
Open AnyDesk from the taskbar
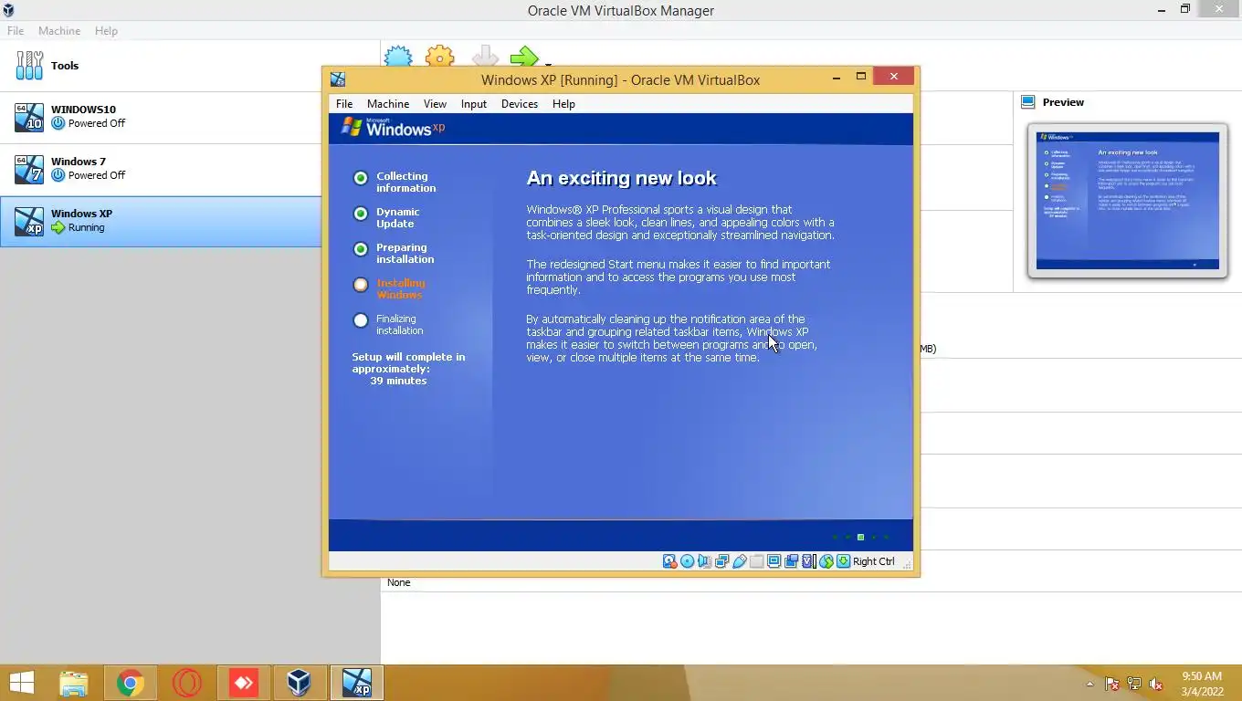[x=244, y=683]
